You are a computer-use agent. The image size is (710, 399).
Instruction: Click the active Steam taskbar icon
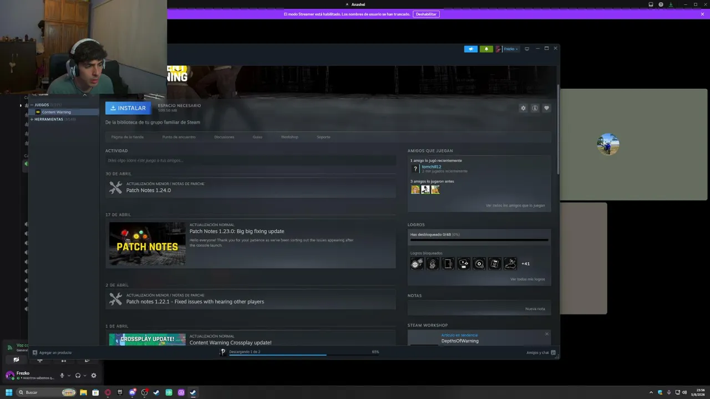193,392
